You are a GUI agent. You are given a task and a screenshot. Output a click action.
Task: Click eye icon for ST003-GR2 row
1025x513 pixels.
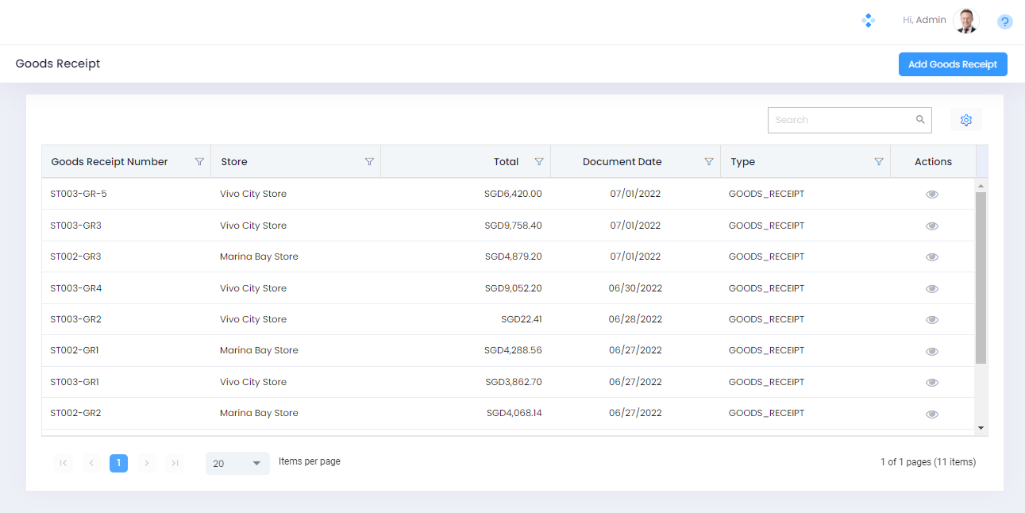[x=932, y=319]
